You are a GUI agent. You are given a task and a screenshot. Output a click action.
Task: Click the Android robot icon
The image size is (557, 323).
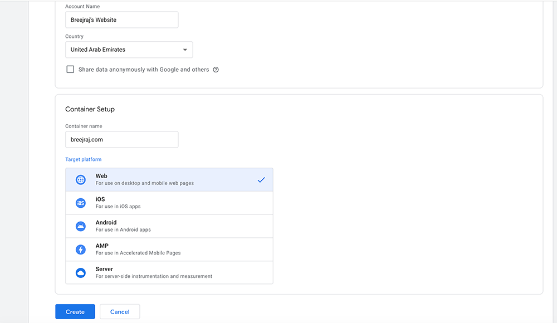[81, 226]
